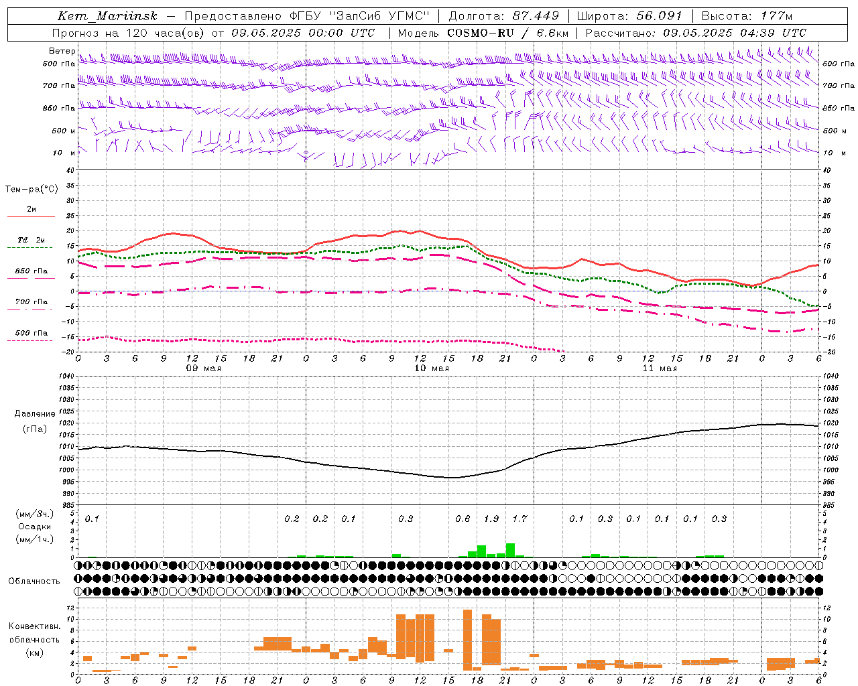
Task: Click the 'Предоставлено ФГБУ "ЗапСиб УГМС"' provider text
Action: coord(307,16)
